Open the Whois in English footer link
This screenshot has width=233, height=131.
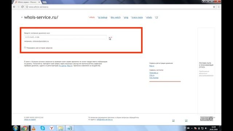(30, 119)
